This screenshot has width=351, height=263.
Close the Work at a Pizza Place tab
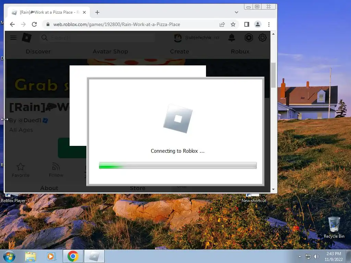click(x=84, y=12)
